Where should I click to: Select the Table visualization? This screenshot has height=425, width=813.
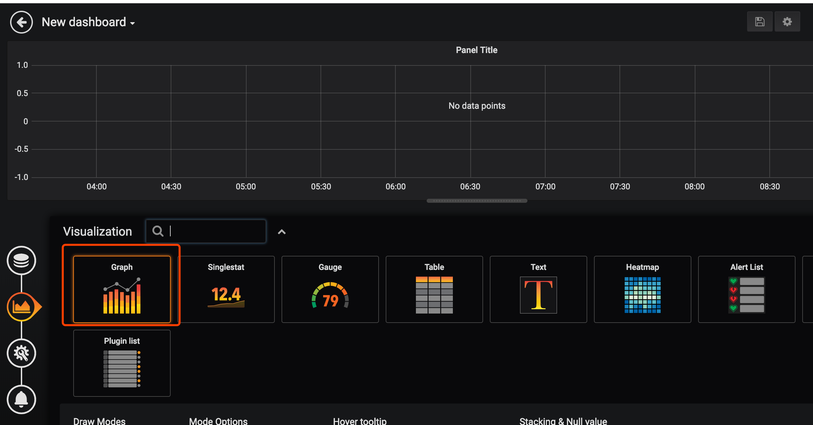[434, 289]
